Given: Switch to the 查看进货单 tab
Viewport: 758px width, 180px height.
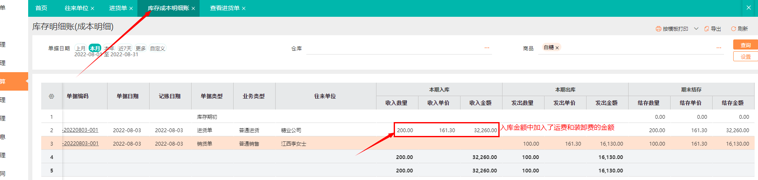Looking at the screenshot, I should [224, 8].
